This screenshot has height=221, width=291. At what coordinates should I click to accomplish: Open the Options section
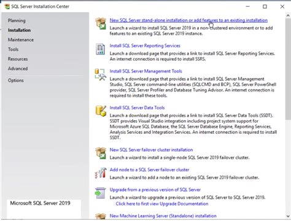(x=16, y=80)
